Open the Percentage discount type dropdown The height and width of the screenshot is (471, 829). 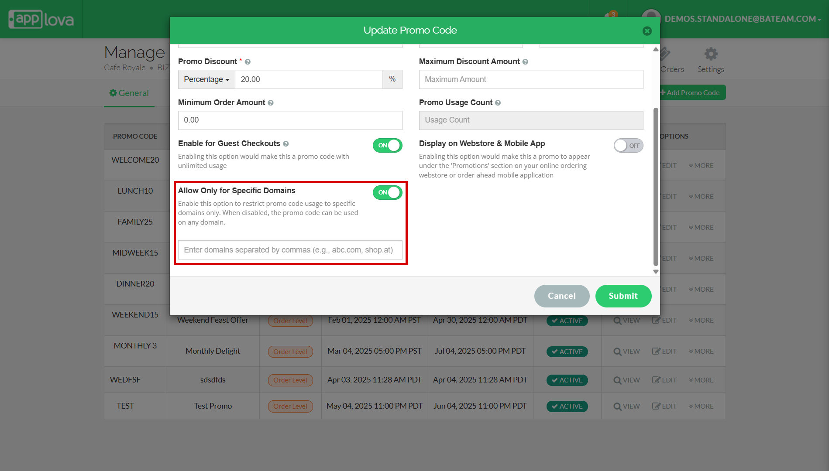pyautogui.click(x=206, y=79)
